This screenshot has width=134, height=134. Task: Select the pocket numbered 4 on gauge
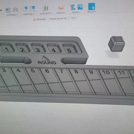pyautogui.click(x=54, y=48)
